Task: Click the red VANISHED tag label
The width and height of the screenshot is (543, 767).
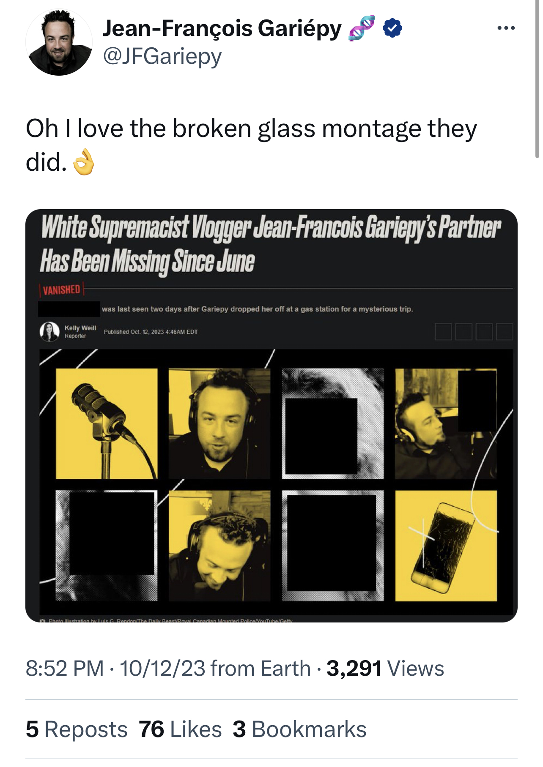Action: pos(62,290)
